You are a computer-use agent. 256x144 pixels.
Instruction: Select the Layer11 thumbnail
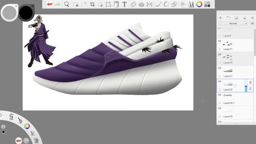[228, 44]
